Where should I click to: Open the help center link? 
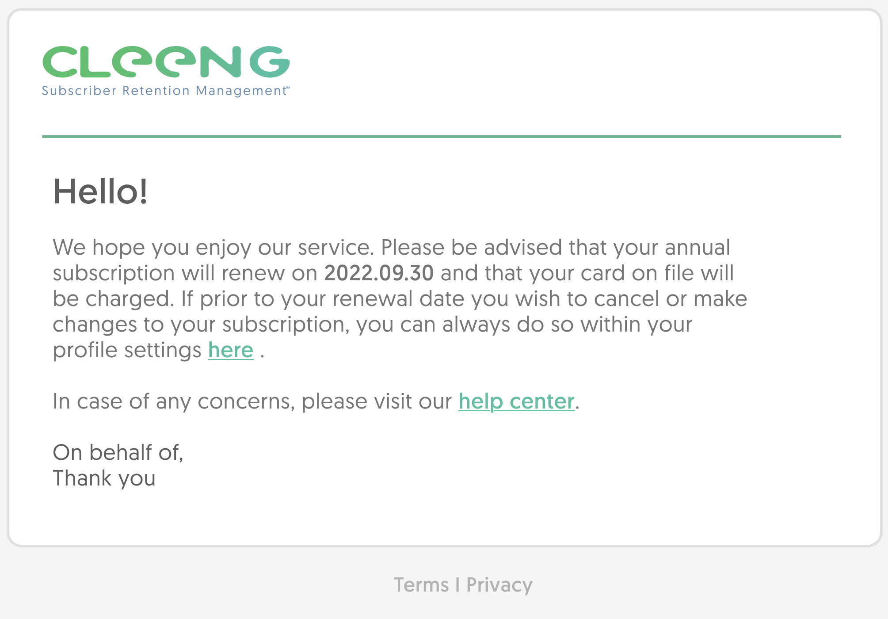pyautogui.click(x=516, y=401)
